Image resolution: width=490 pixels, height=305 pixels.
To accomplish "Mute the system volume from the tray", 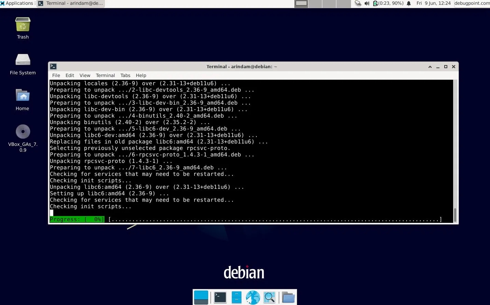I will tap(366, 3).
